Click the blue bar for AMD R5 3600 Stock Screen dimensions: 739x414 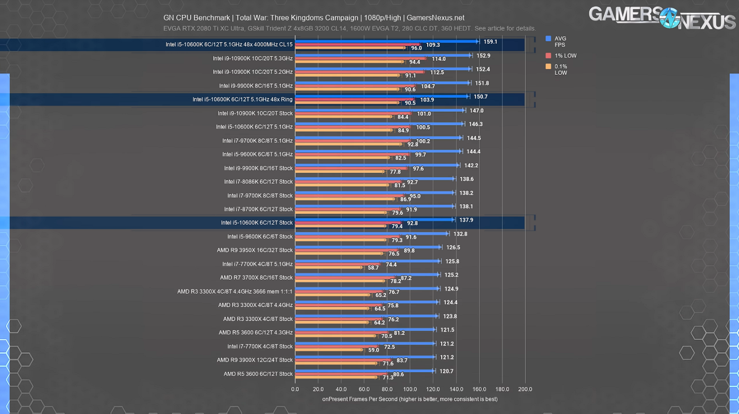click(x=364, y=371)
